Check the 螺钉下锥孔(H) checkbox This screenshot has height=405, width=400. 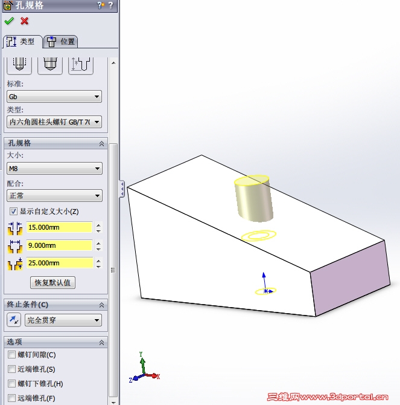click(x=11, y=384)
